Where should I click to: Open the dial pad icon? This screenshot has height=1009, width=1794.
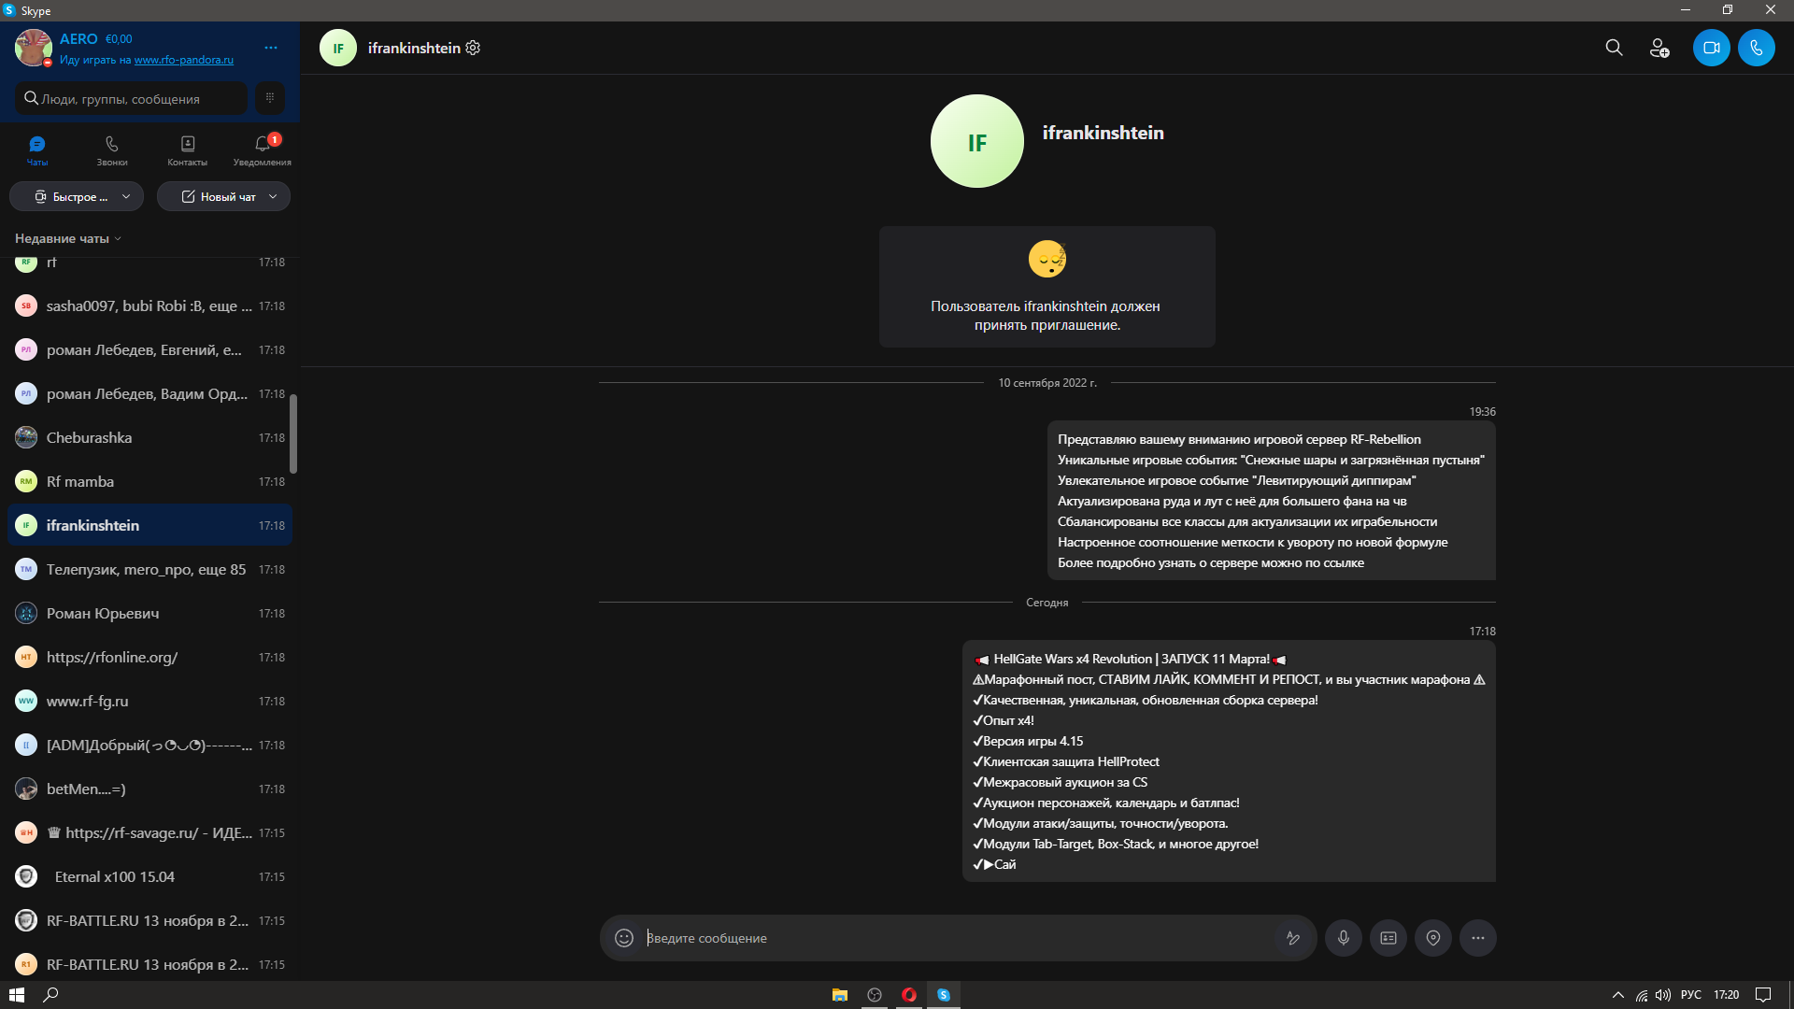270,98
